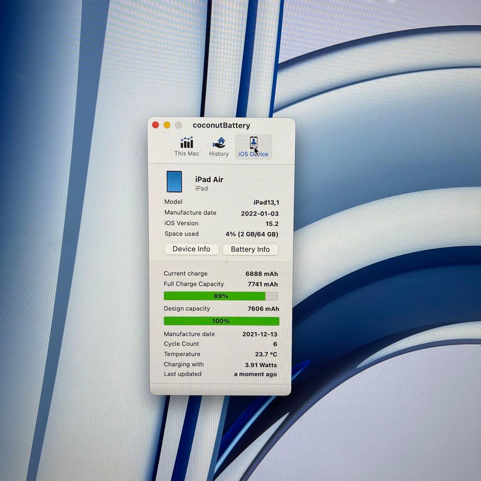Image resolution: width=481 pixels, height=481 pixels.
Task: Click the Charging with label
Action: (x=184, y=364)
